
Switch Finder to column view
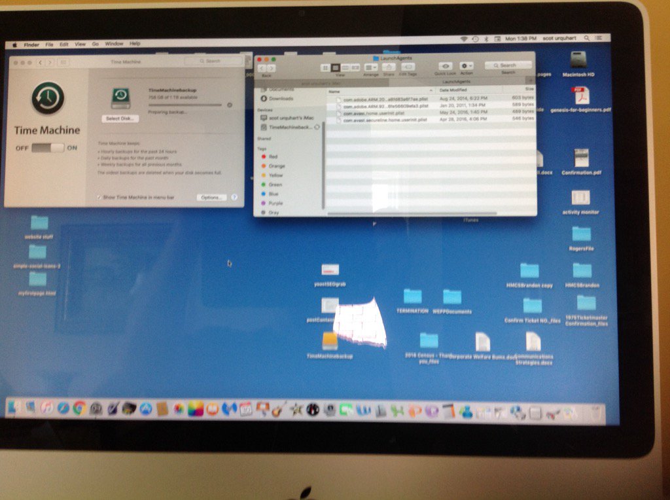pyautogui.click(x=345, y=67)
